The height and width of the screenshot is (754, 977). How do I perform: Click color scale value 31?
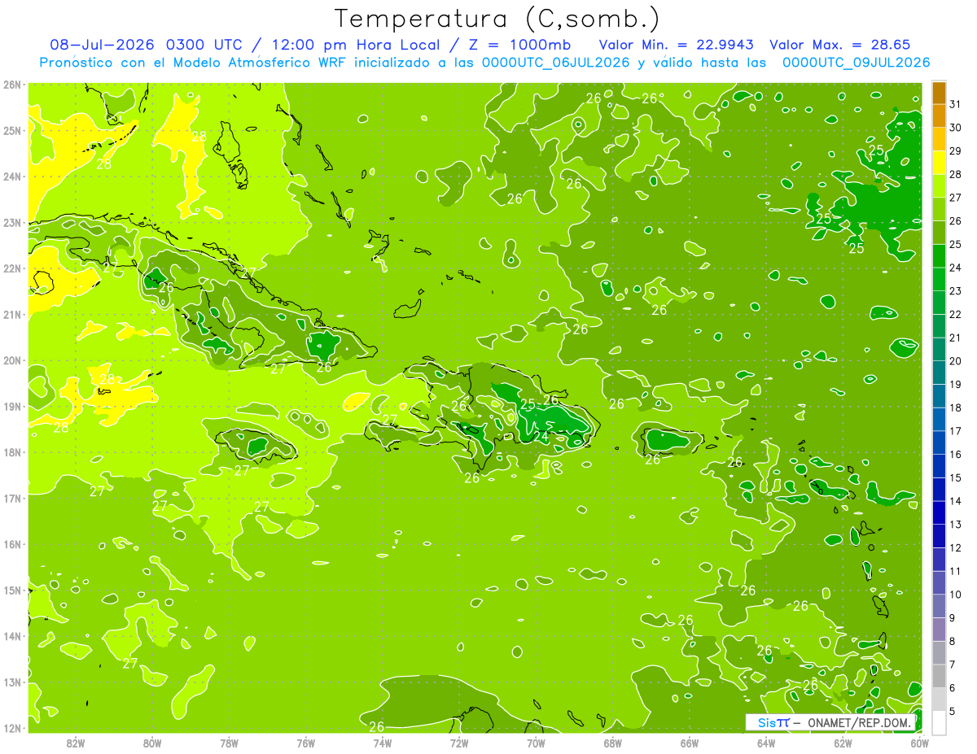[955, 104]
